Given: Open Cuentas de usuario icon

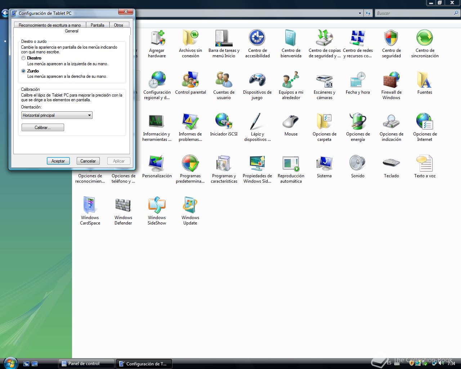Looking at the screenshot, I should pyautogui.click(x=224, y=80).
